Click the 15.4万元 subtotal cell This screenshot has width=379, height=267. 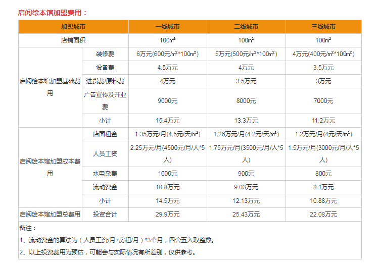[167, 120]
